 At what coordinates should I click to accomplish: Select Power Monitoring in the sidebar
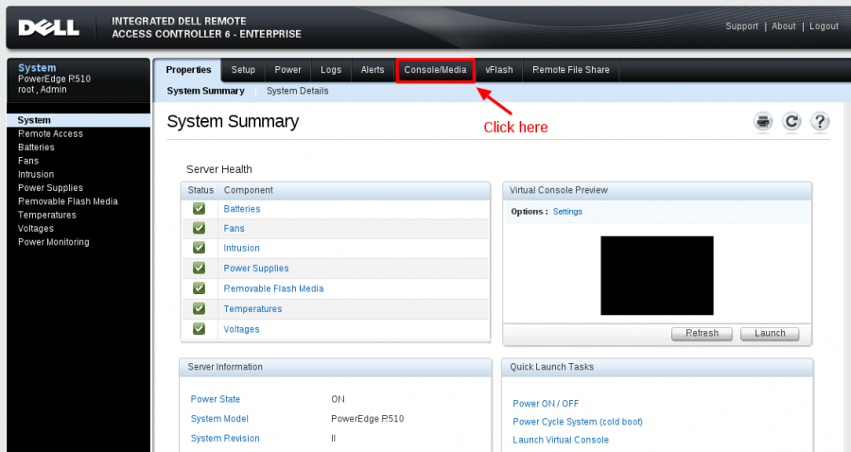(x=53, y=242)
